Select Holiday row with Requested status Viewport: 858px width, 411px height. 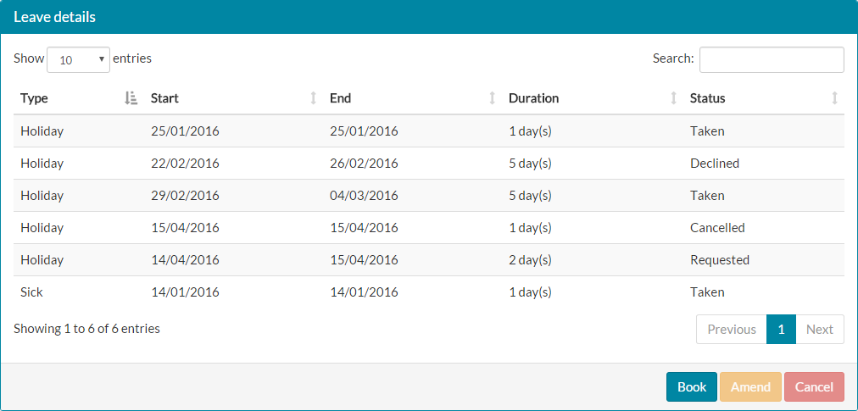point(428,260)
